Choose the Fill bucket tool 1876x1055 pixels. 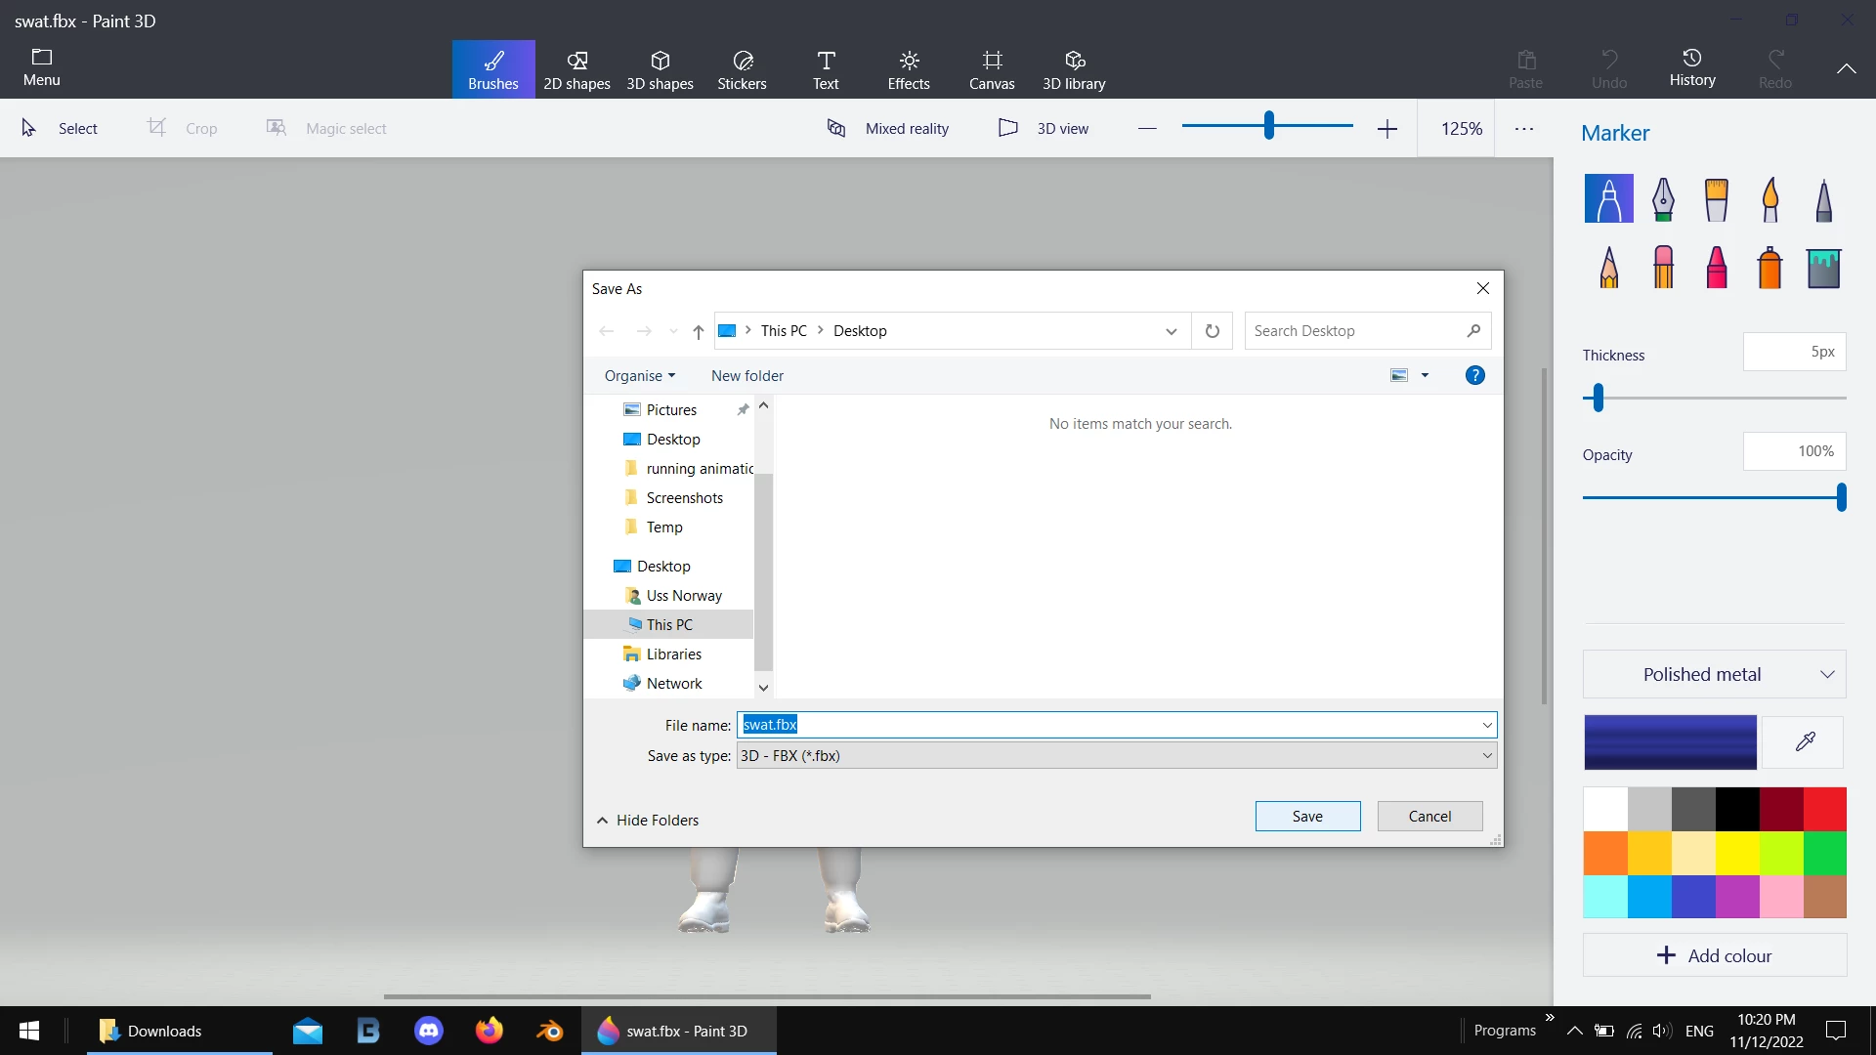1823,267
